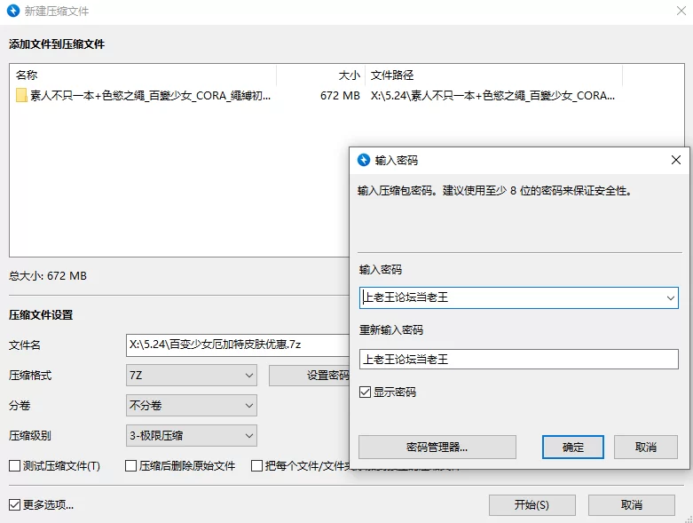Click the app icon in 输入密码 dialog title
Image resolution: width=693 pixels, height=523 pixels.
pyautogui.click(x=363, y=160)
